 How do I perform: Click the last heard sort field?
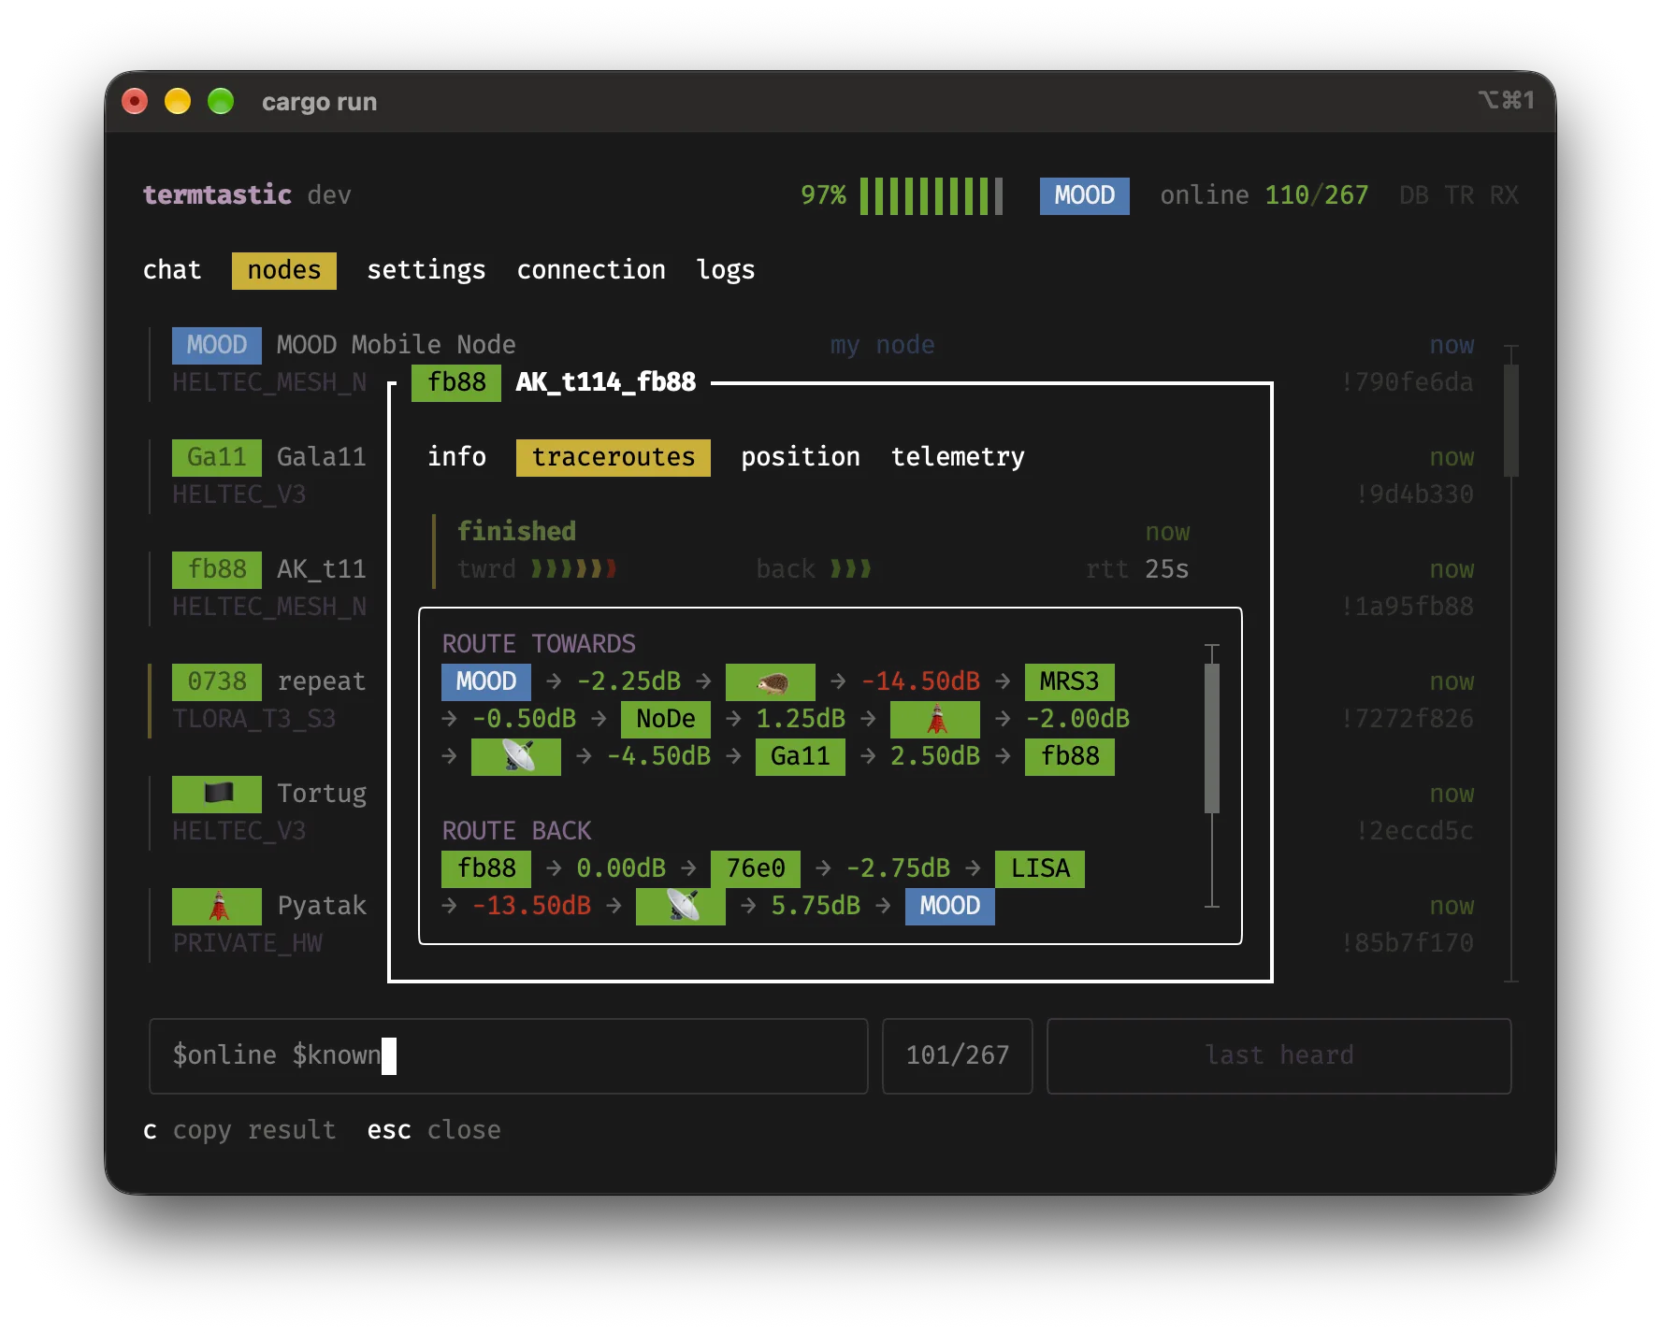tap(1278, 1055)
